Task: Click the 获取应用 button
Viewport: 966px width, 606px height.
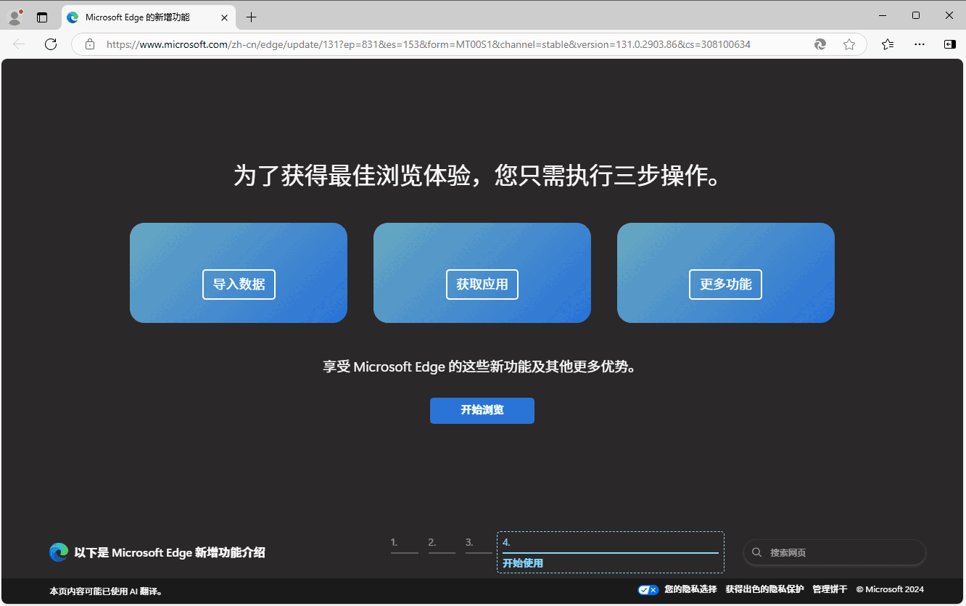Action: point(482,284)
